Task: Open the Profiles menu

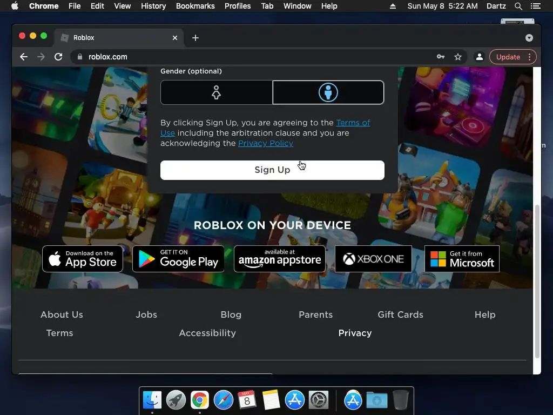Action: [x=238, y=6]
